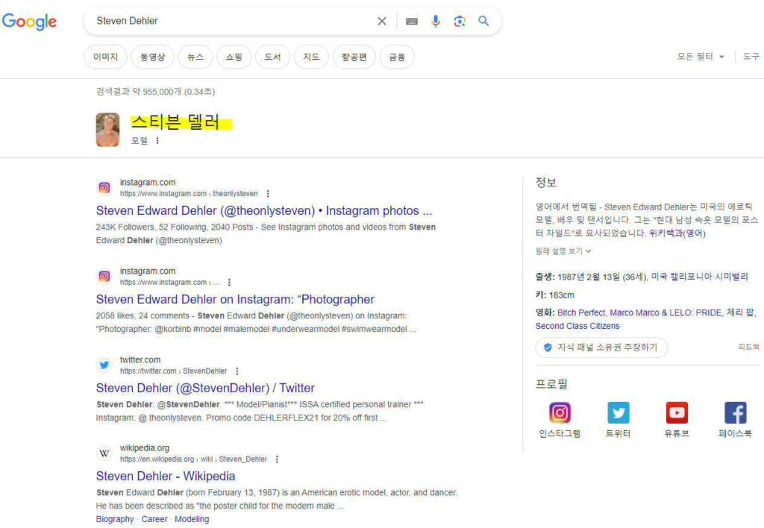The image size is (764, 528).
Task: Open Steven Dehler (@StevenDehler) / Twitter link
Action: tap(205, 388)
